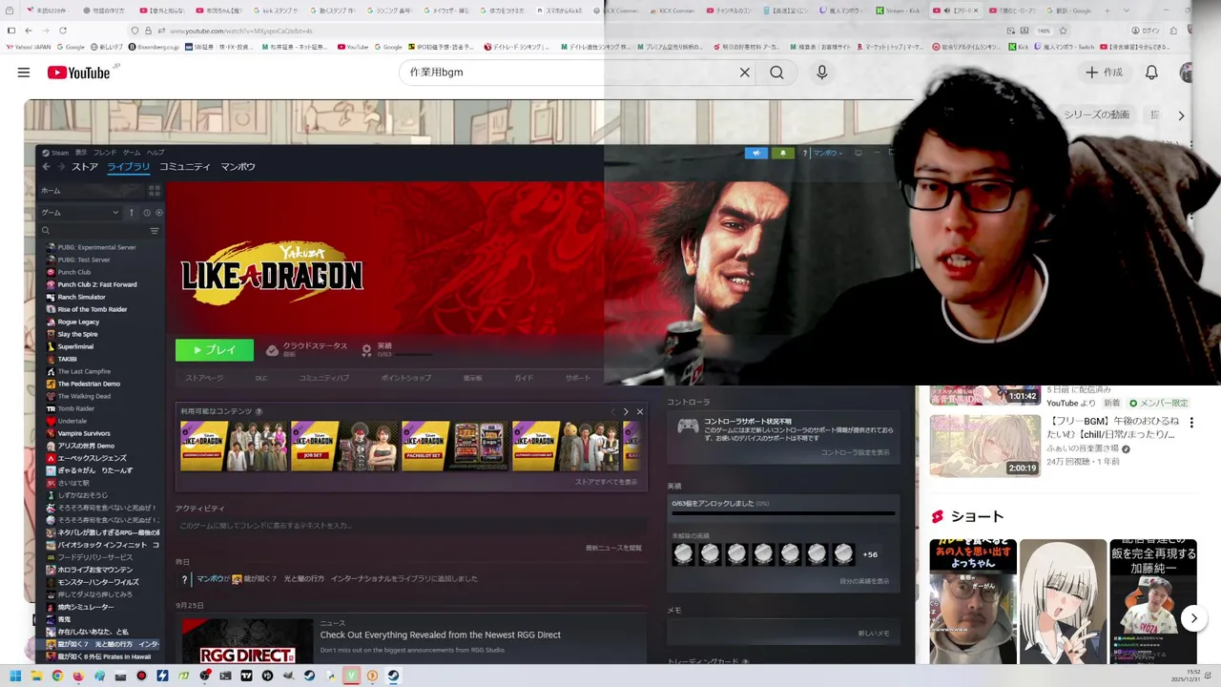Screen dimensions: 1221x687
Task: Open the ポイントショップ link
Action: [405, 378]
